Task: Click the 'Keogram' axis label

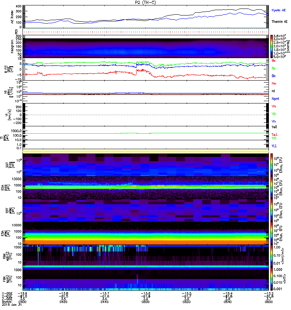Action: point(12,46)
